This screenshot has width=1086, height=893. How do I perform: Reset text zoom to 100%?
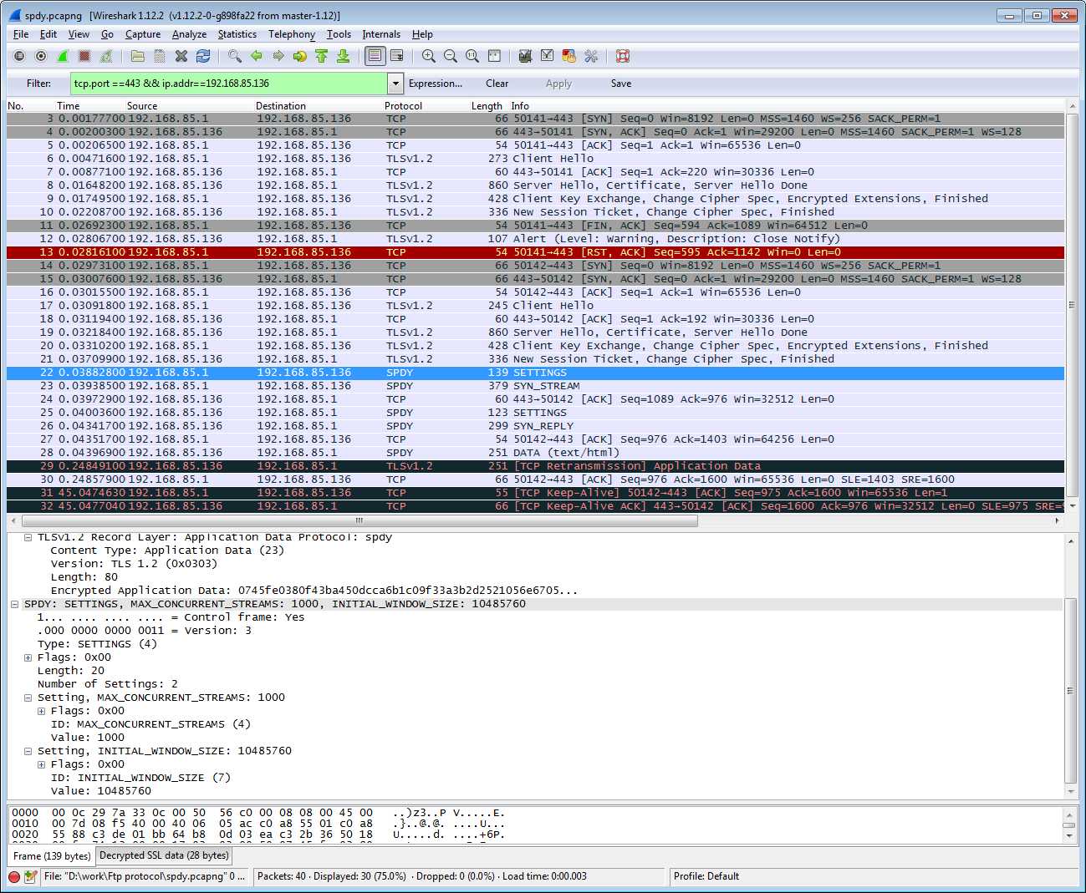[472, 56]
